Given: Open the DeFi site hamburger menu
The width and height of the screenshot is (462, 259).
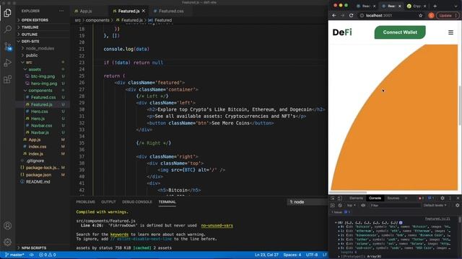Looking at the screenshot, I should 450,32.
